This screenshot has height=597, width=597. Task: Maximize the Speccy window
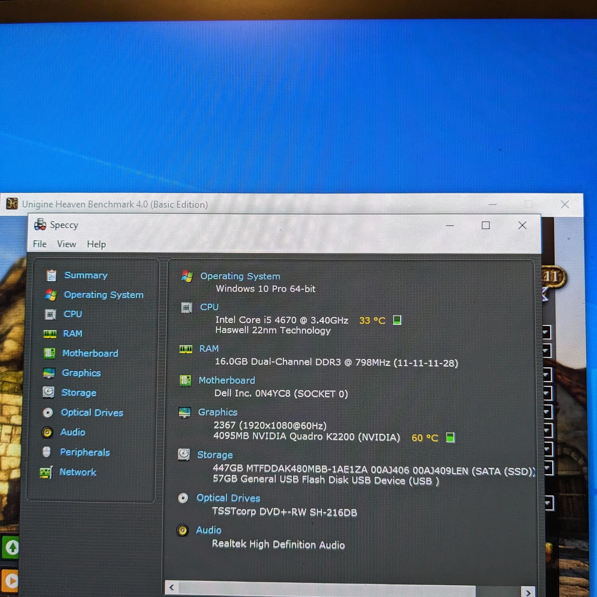click(x=486, y=226)
